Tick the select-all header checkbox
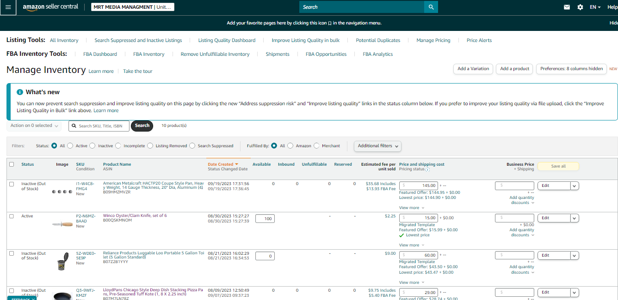This screenshot has height=300, width=618. click(x=12, y=164)
